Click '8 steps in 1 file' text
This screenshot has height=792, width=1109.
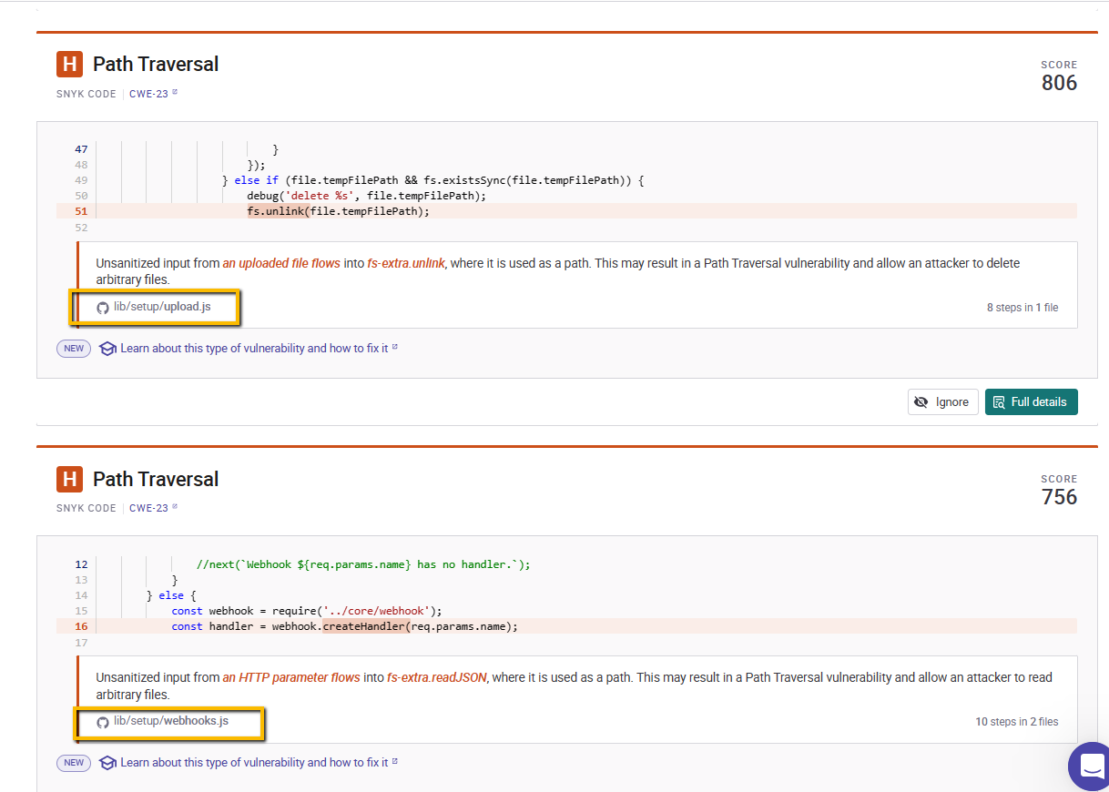click(1023, 308)
